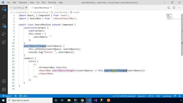Open Task View on the taskbar
The image size is (183, 103).
(62, 100)
